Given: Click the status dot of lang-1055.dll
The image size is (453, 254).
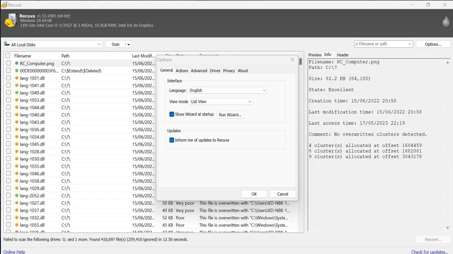Looking at the screenshot, I should 17,225.
